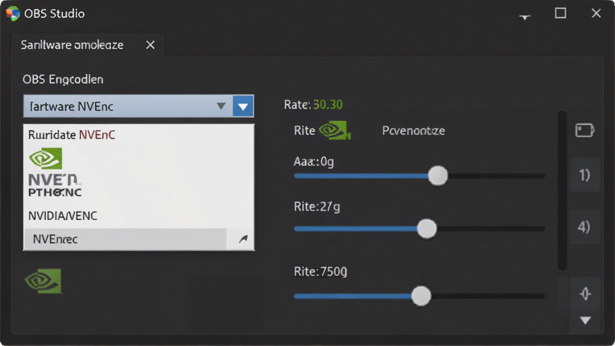Select the NVE PTHC.NC logo entry
Screen dimensions: 615x346
55,186
